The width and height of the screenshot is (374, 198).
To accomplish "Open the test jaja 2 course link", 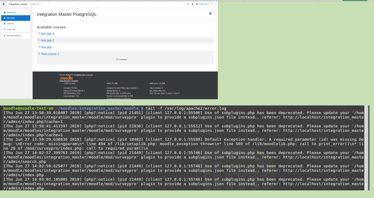I will (x=47, y=40).
